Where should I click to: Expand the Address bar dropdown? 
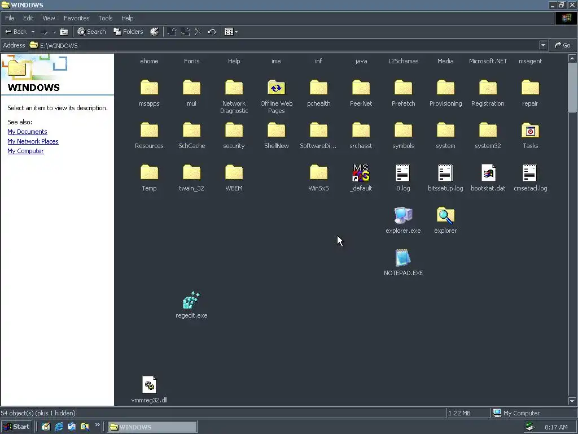(543, 45)
